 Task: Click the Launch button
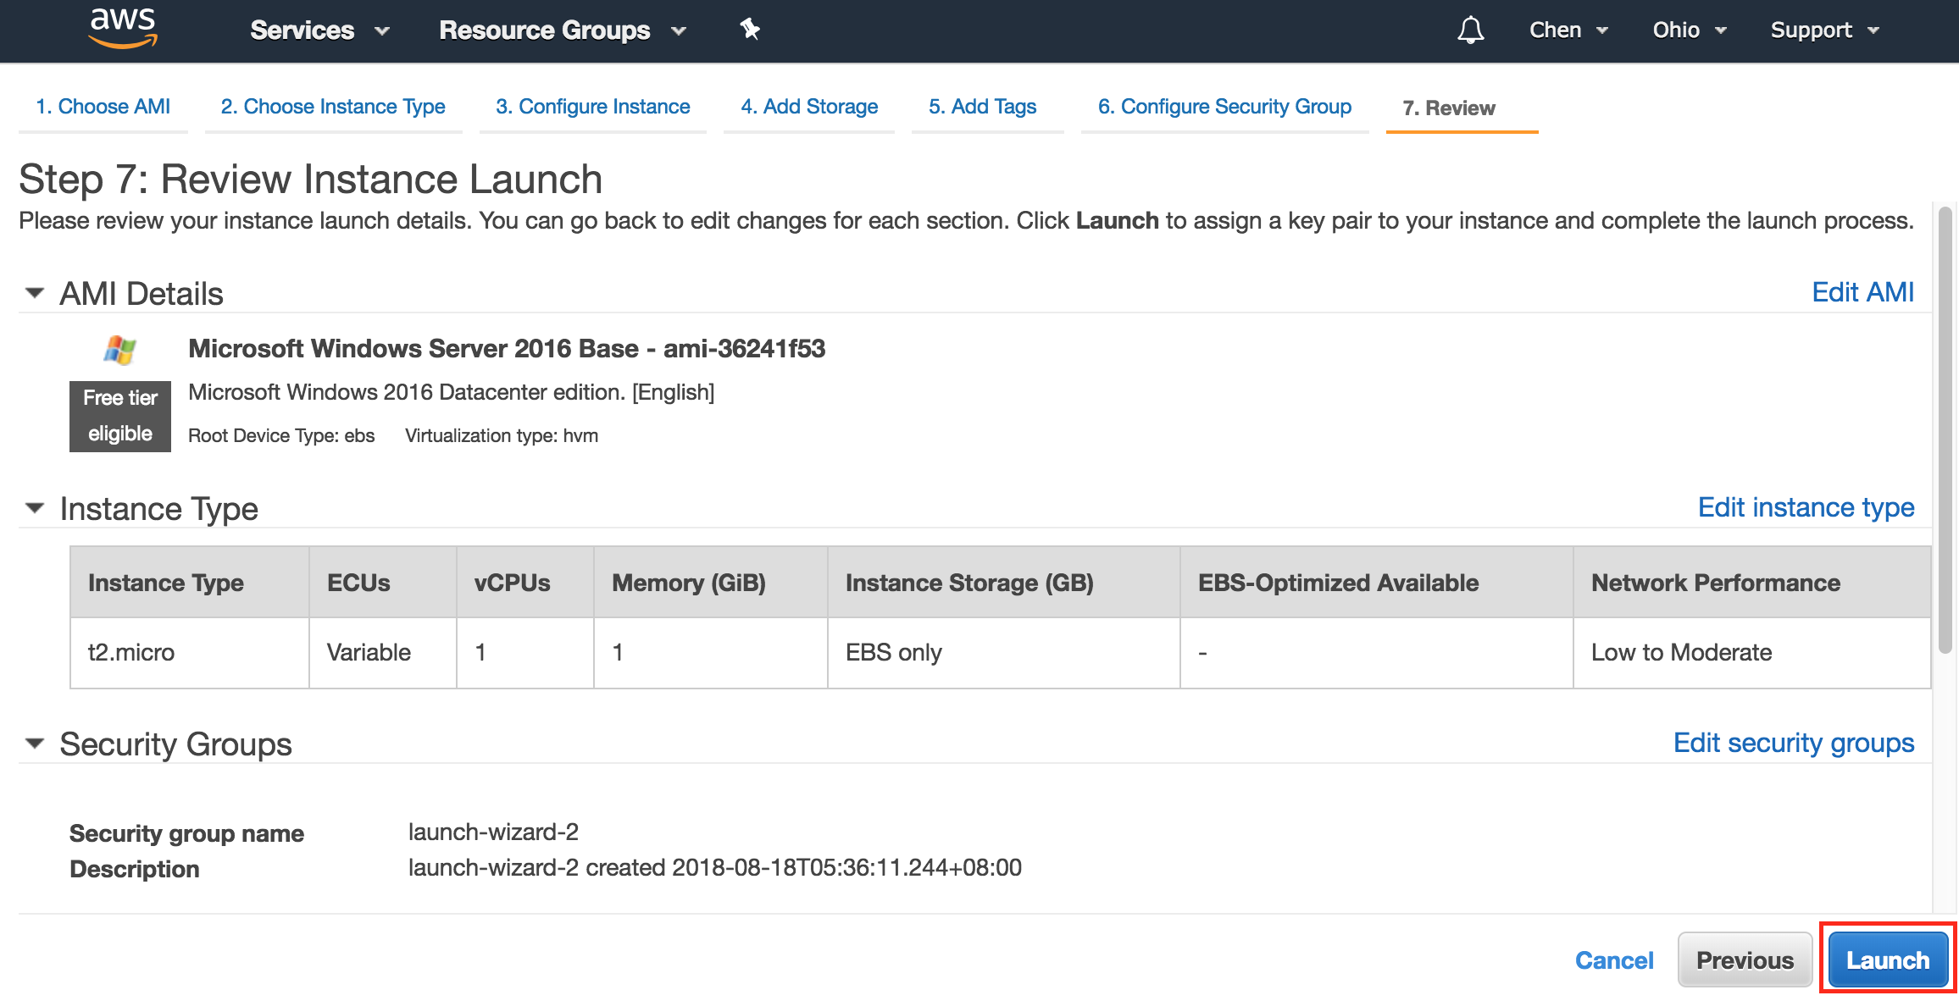click(1888, 960)
